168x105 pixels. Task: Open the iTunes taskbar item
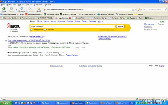pyautogui.click(x=48, y=103)
